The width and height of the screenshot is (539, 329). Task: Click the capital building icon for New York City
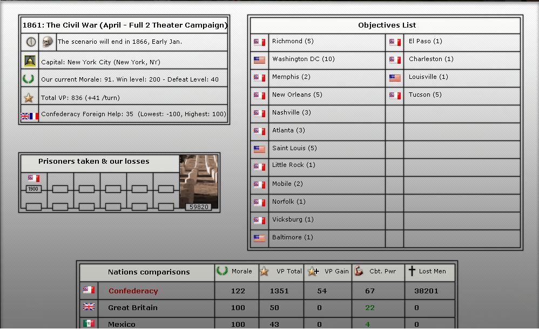coord(30,62)
